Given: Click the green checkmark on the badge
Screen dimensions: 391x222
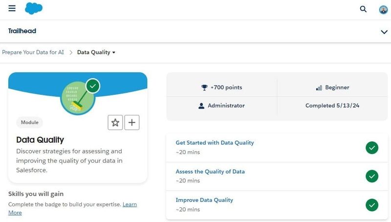Looking at the screenshot, I should pyautogui.click(x=93, y=86).
